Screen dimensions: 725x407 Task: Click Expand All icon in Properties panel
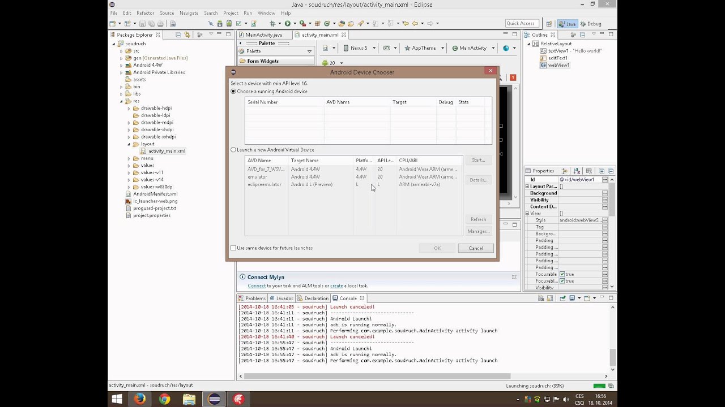pos(602,171)
